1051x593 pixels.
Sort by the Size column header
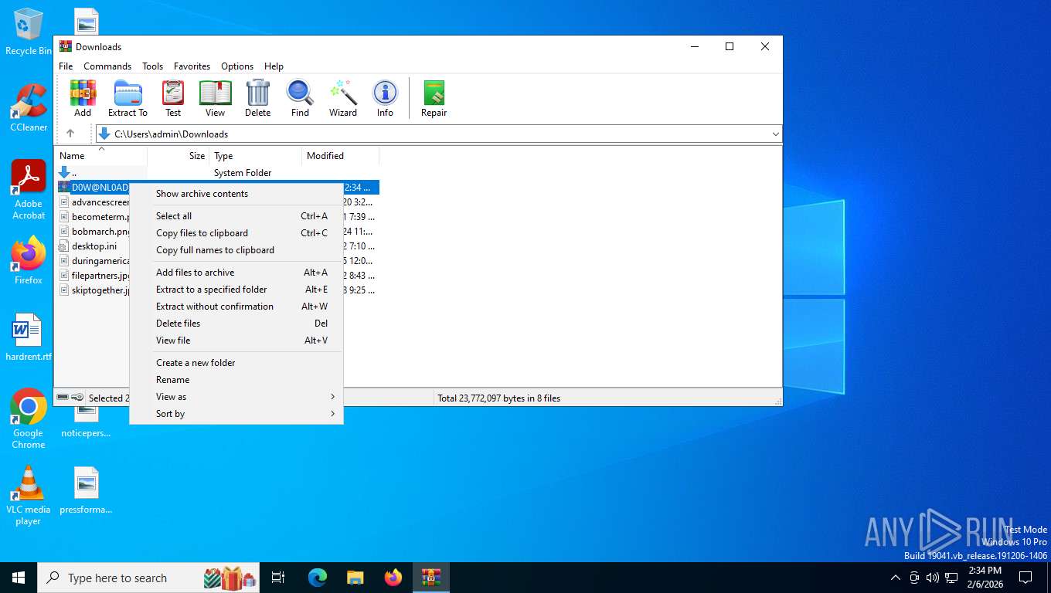click(x=178, y=156)
